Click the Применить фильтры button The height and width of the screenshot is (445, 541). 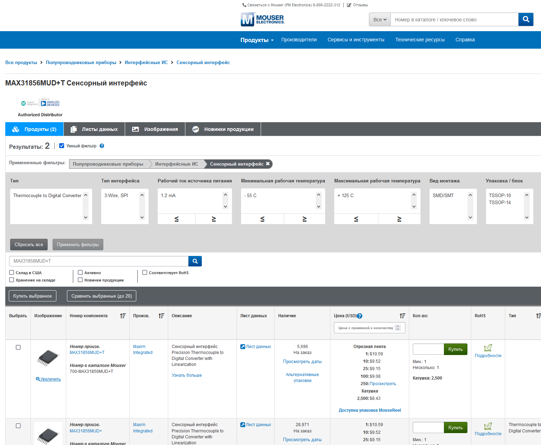(x=78, y=245)
